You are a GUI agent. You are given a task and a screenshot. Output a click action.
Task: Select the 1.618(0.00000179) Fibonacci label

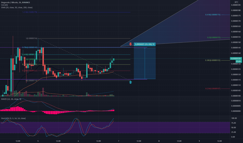(x=30, y=12)
